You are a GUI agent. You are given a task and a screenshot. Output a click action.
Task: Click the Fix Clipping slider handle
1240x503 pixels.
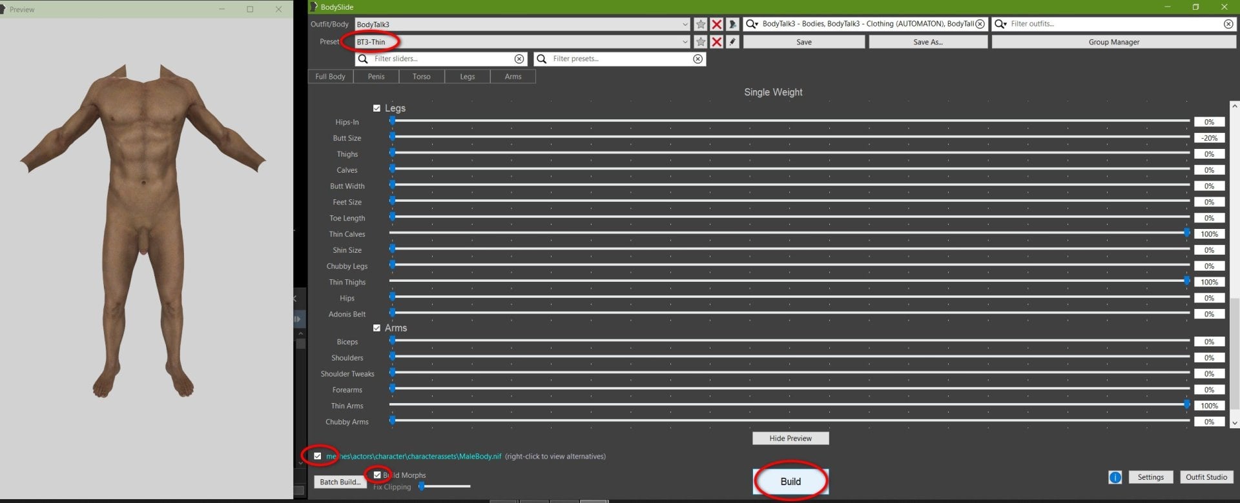click(x=422, y=486)
